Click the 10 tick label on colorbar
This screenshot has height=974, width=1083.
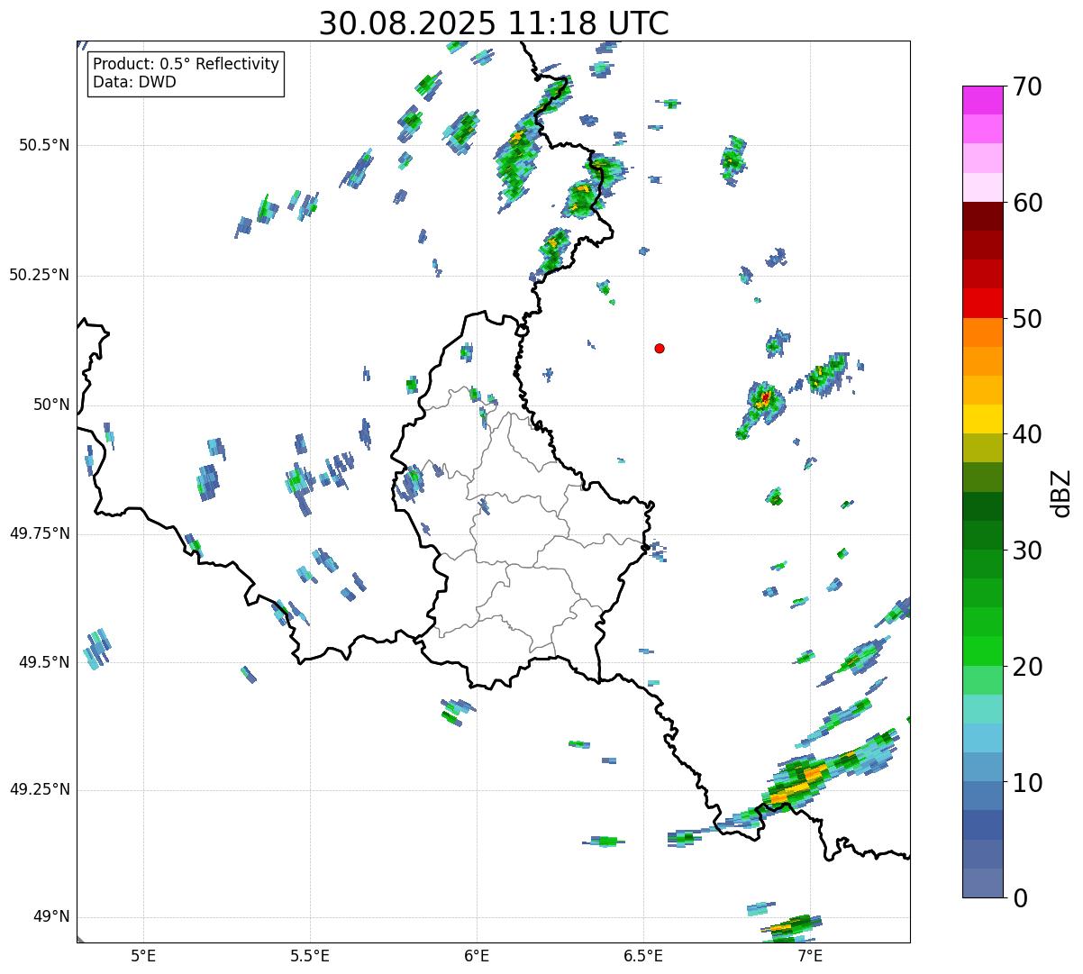pos(1027,783)
